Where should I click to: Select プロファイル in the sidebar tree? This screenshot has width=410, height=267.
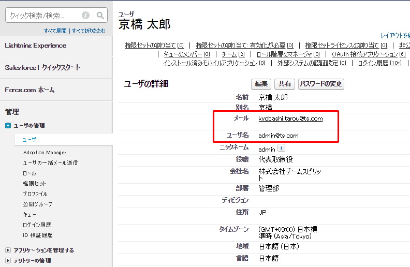coord(35,194)
